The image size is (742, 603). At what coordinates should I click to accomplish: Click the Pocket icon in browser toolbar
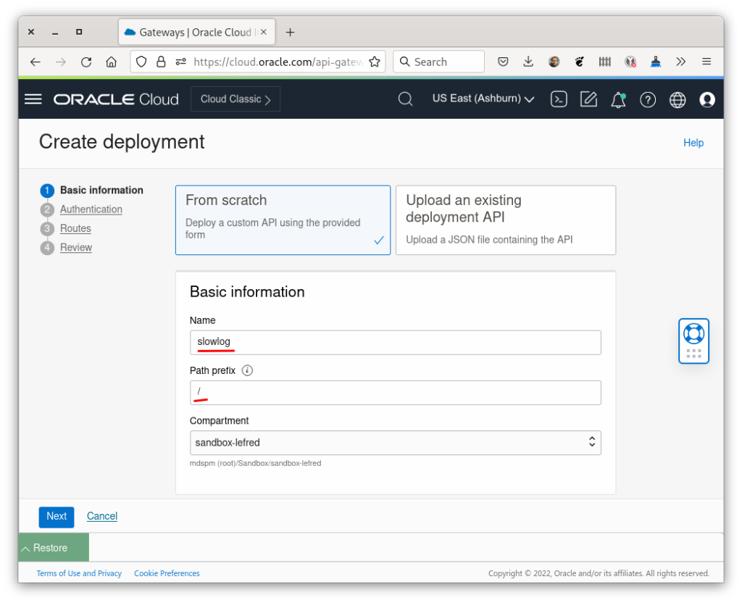coord(503,62)
